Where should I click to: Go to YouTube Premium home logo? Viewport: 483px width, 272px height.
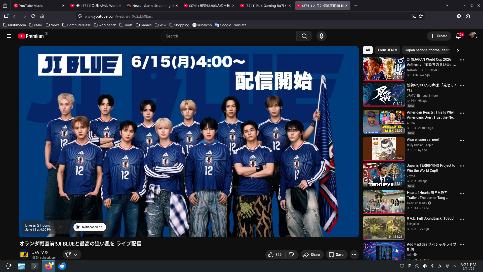(x=31, y=36)
